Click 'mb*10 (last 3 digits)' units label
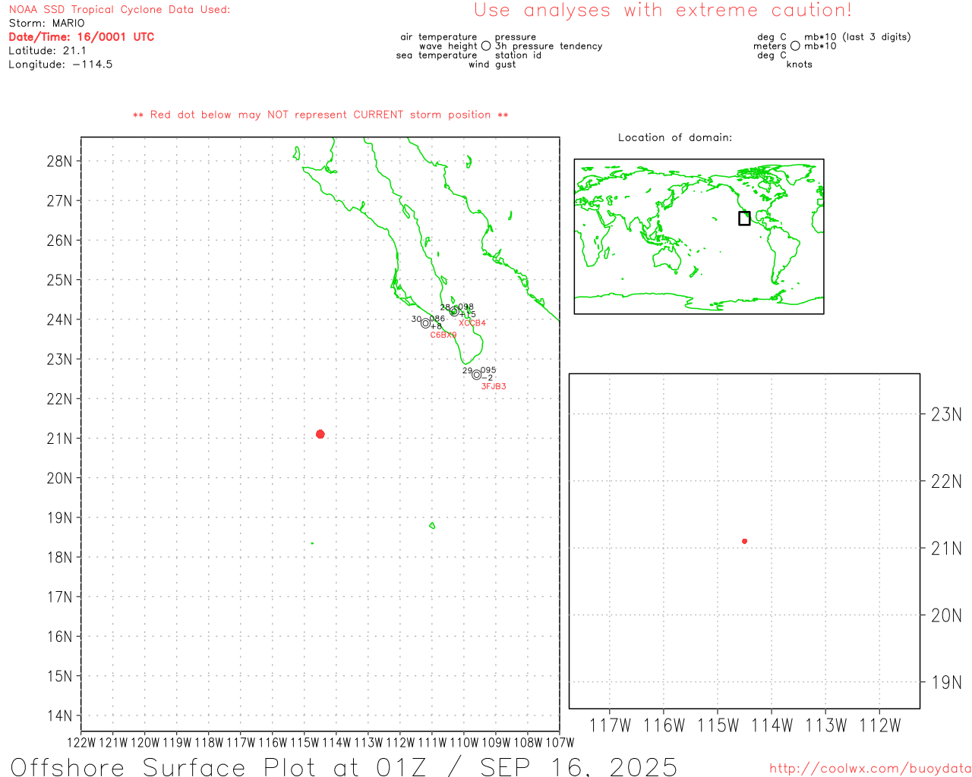The width and height of the screenshot is (972, 777). point(857,37)
